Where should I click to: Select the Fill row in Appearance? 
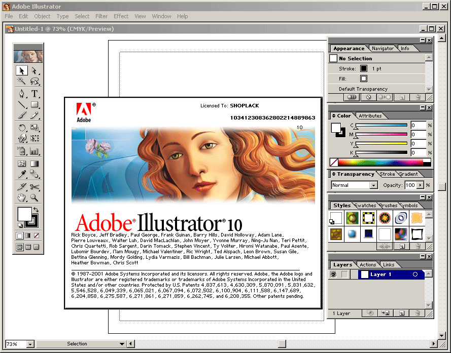click(x=377, y=79)
